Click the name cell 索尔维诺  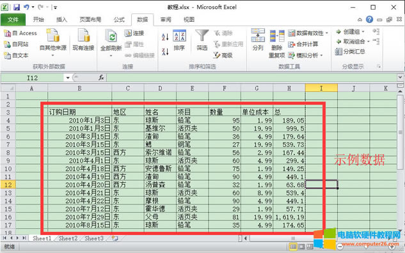click(x=160, y=153)
